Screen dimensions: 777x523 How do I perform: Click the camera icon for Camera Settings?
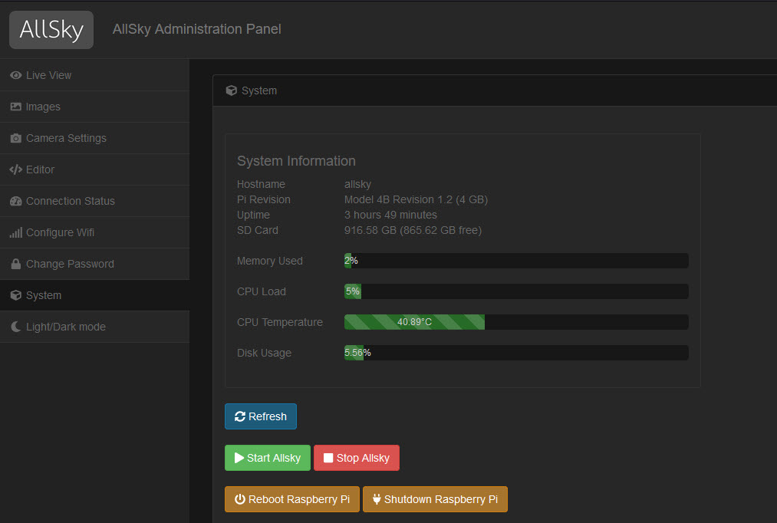coord(15,138)
